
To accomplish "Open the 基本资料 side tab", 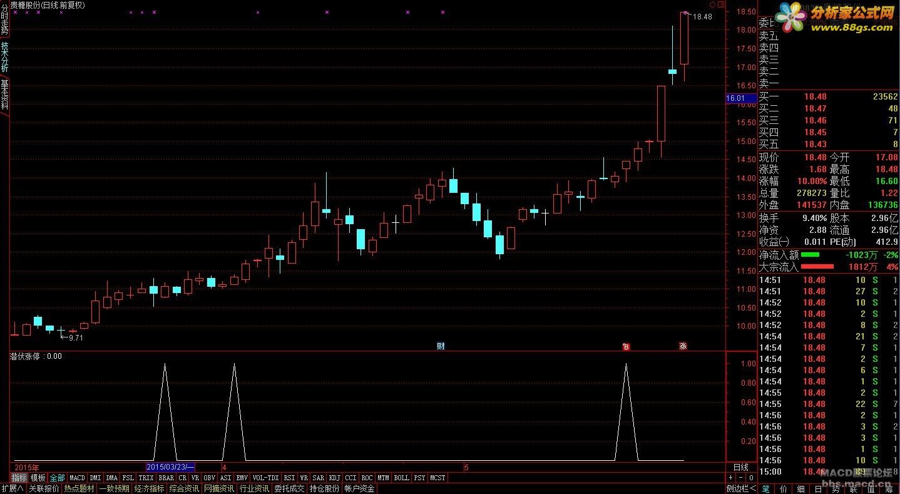I will [x=4, y=94].
